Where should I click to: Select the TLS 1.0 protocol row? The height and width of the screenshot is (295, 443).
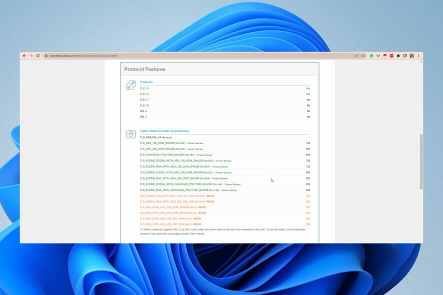click(x=225, y=105)
